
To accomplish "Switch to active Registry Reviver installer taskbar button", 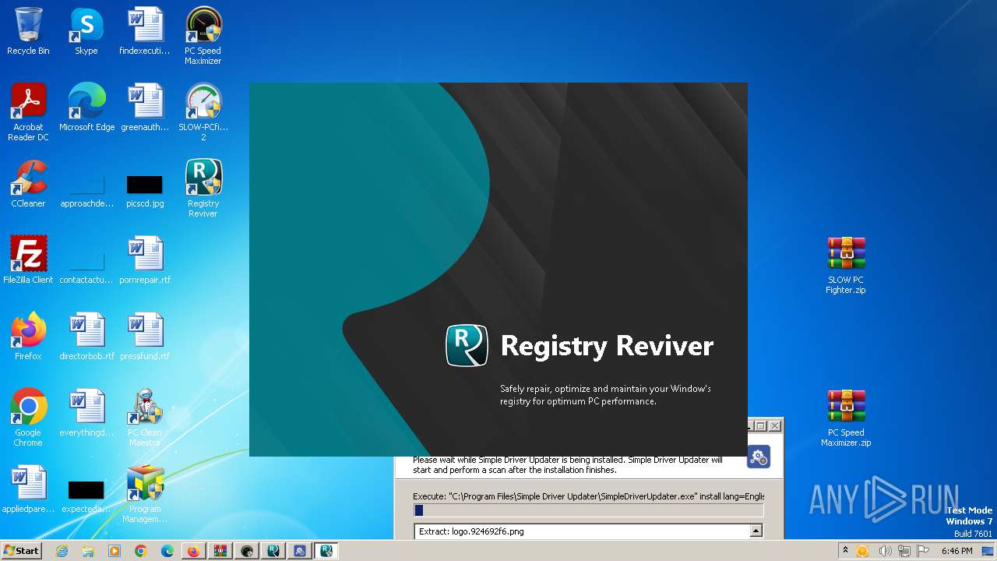I will [x=326, y=551].
